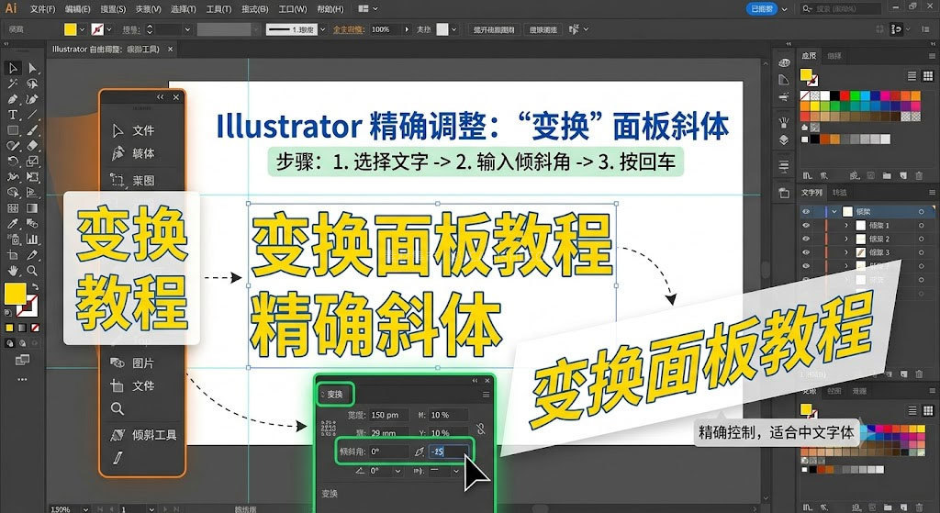The width and height of the screenshot is (940, 513).
Task: Expand sublayer 1 chevron
Action: (846, 226)
